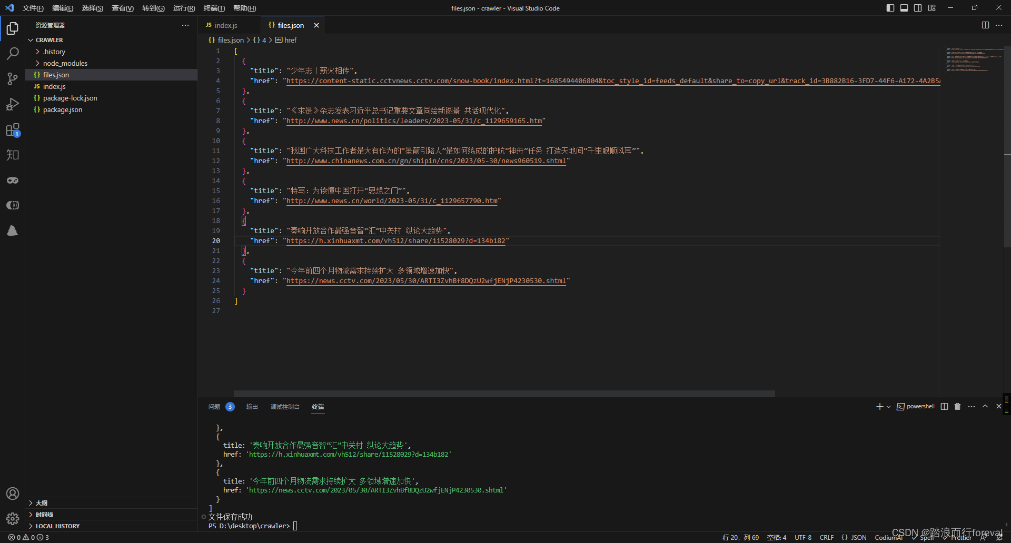This screenshot has height=543, width=1011.
Task: Split the editor to the right
Action: point(985,25)
